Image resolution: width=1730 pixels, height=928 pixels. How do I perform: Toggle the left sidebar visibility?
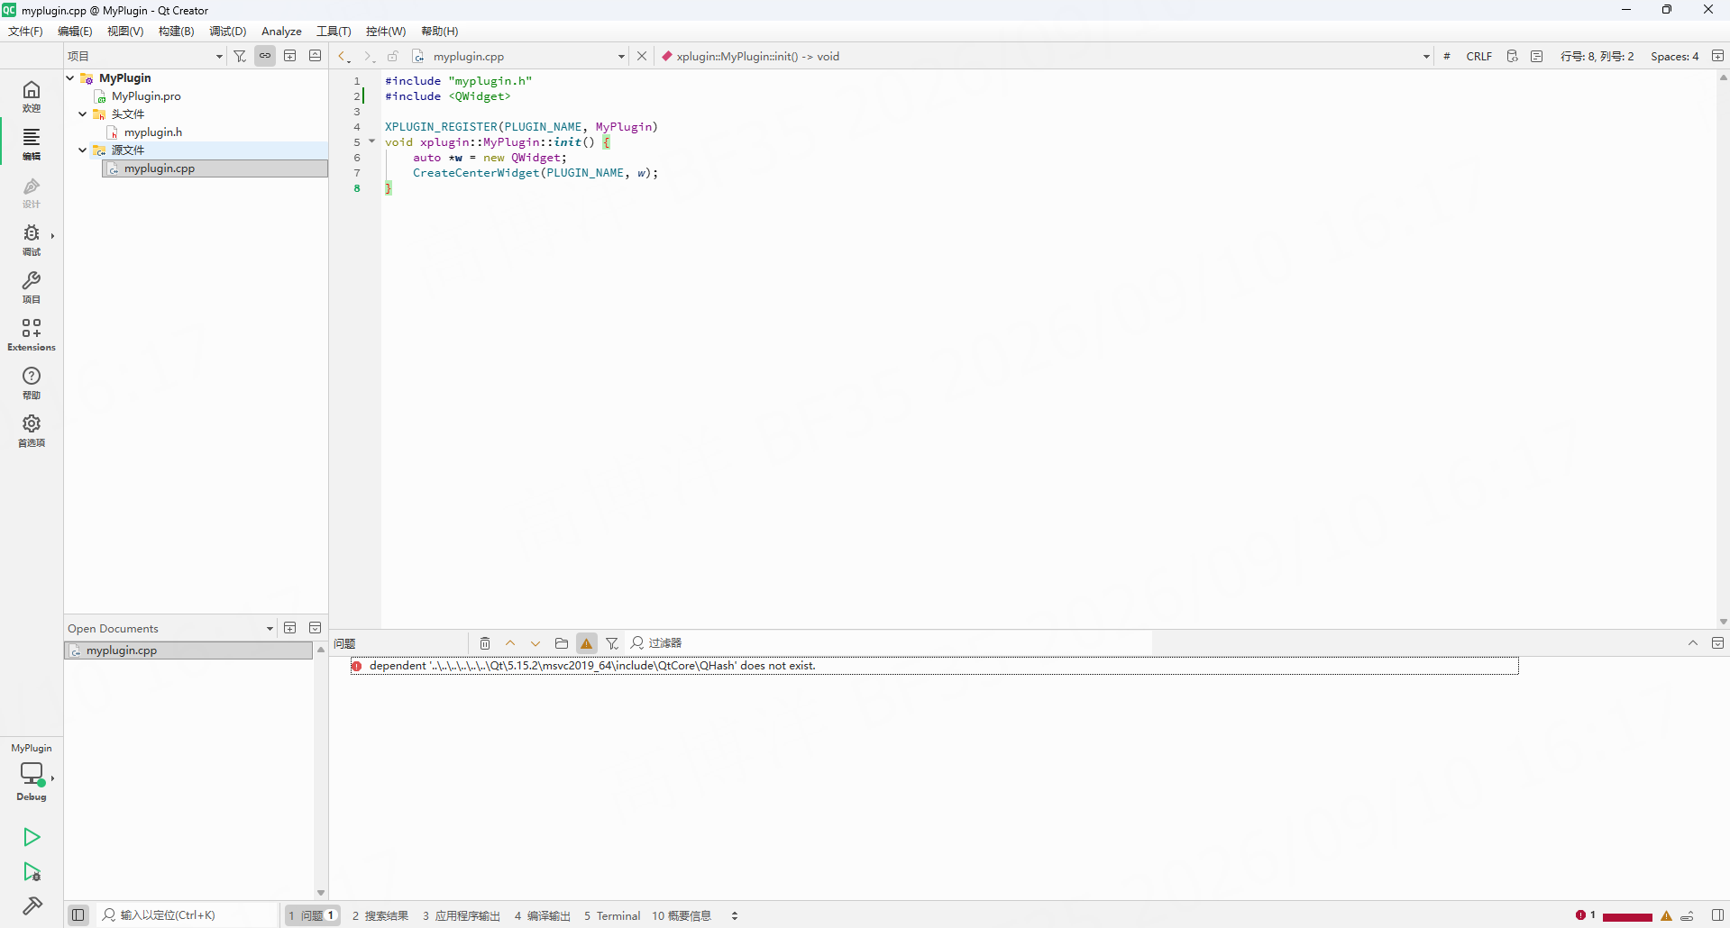click(x=78, y=915)
